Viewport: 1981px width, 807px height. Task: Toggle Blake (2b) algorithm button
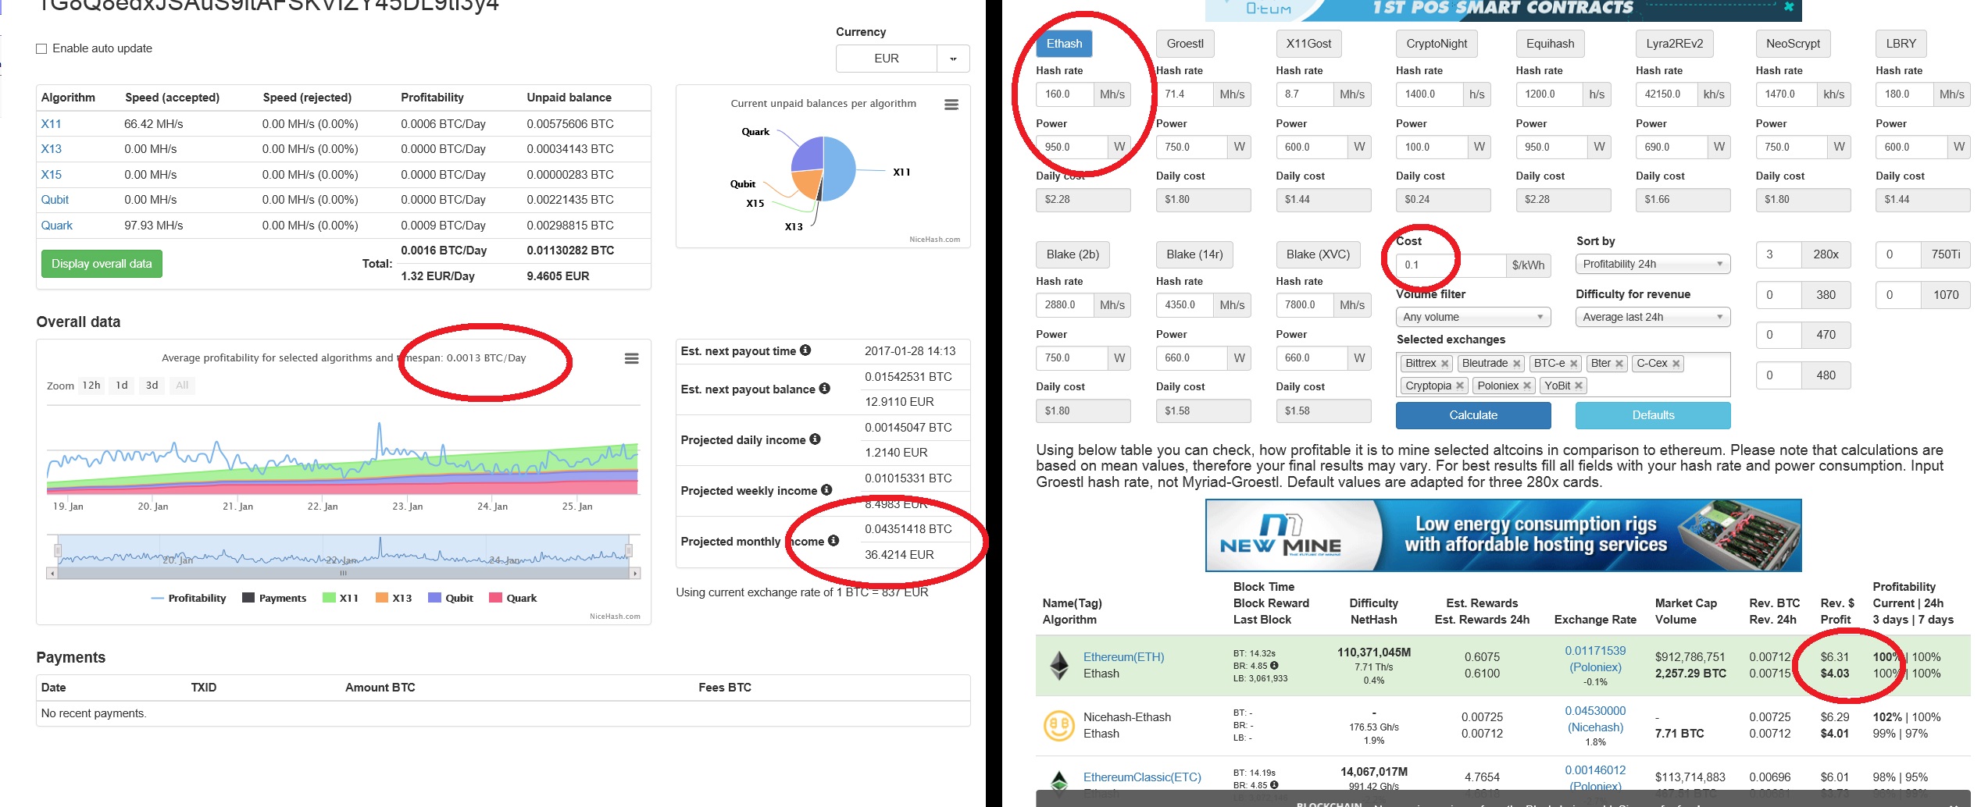pos(1072,254)
